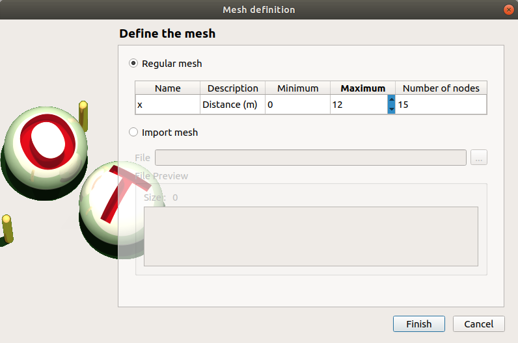Decrease Maximum with the down arrow
The image size is (518, 343).
391,109
